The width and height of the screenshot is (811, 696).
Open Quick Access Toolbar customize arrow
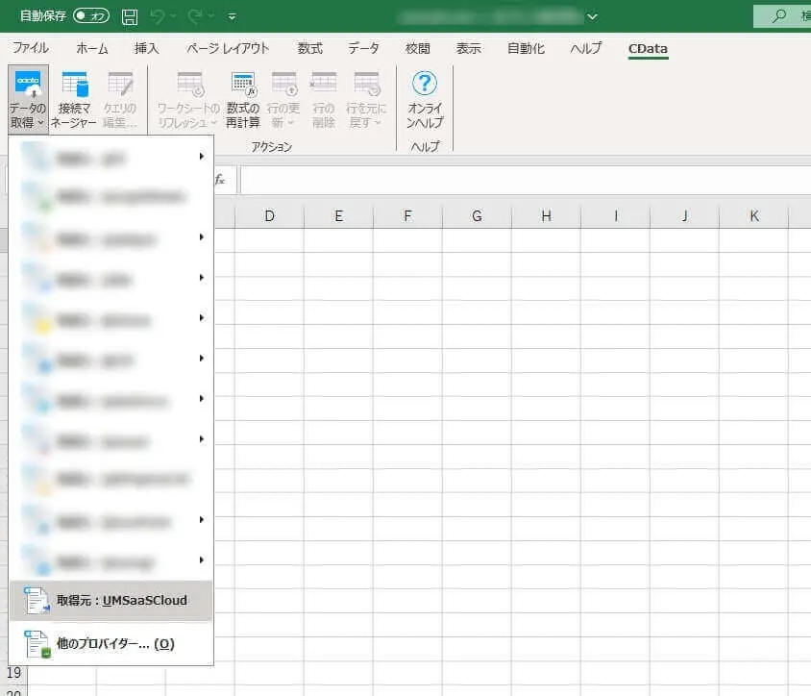click(233, 16)
